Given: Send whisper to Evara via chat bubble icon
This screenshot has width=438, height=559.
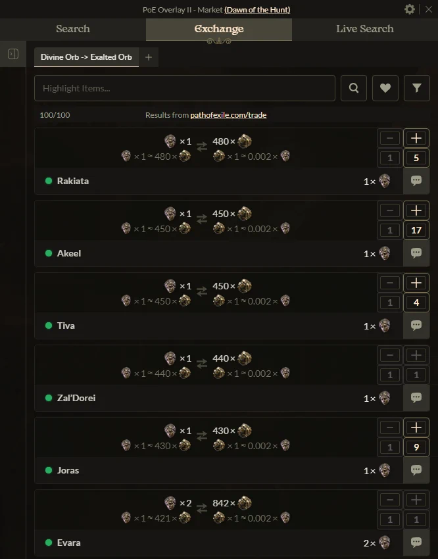Looking at the screenshot, I should (416, 542).
